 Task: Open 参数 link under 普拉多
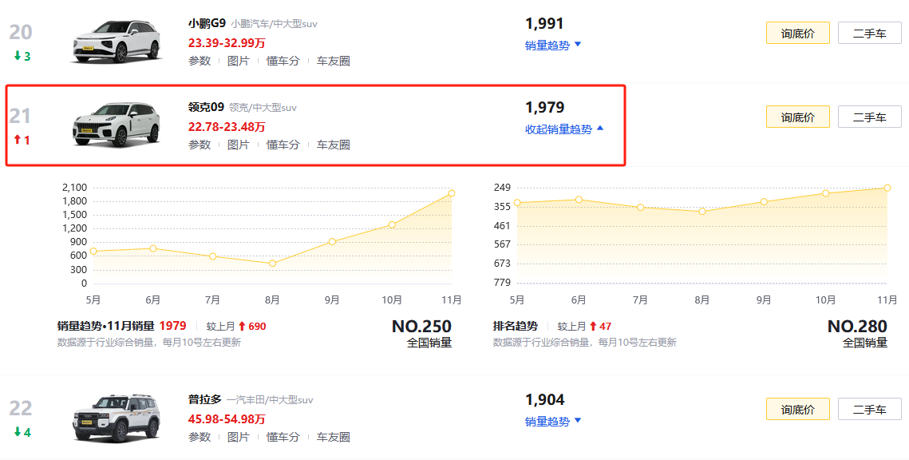(x=200, y=437)
